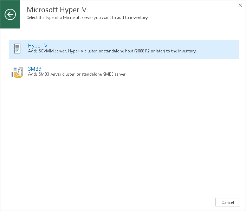Click the 'Adds SMB3 server cluster' description
The image size is (246, 211).
click(x=53, y=74)
